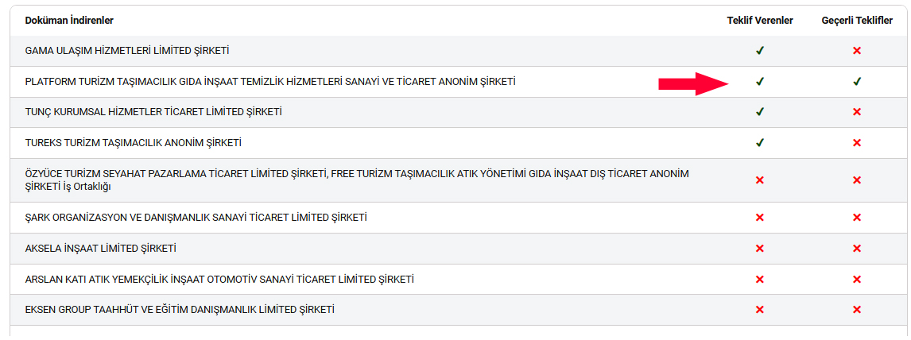
Task: Click EKSEN GROUP's red cross under Teklif Verenler
Action: [760, 310]
